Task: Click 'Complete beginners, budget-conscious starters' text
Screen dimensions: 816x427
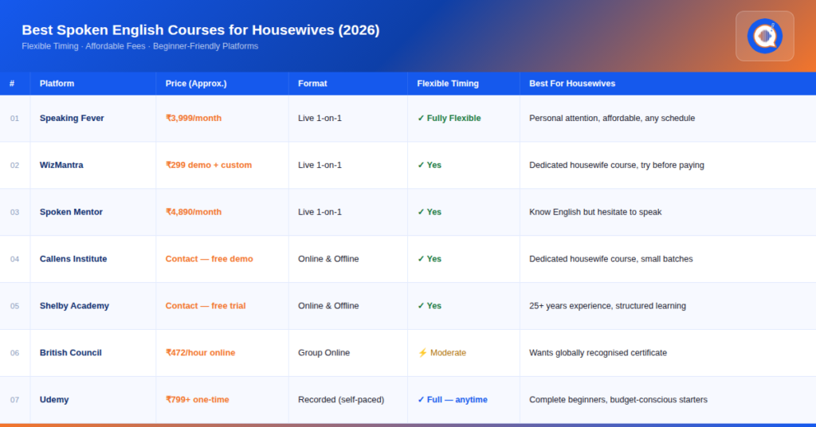Action: click(x=618, y=399)
